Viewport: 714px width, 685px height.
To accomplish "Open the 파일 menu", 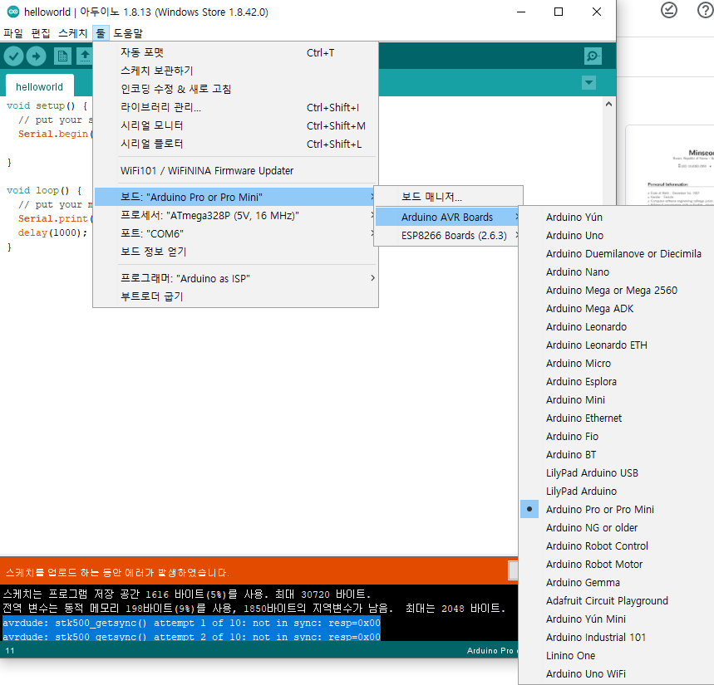I will pos(13,33).
